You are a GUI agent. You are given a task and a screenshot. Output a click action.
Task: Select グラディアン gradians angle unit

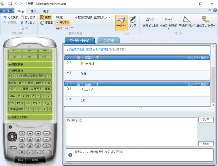coord(64,28)
